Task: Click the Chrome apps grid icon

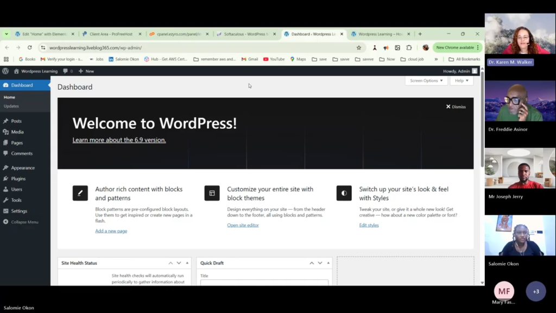Action: [7, 59]
